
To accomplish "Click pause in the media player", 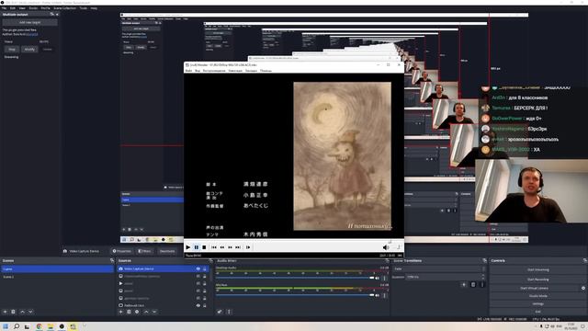I will click(x=196, y=247).
